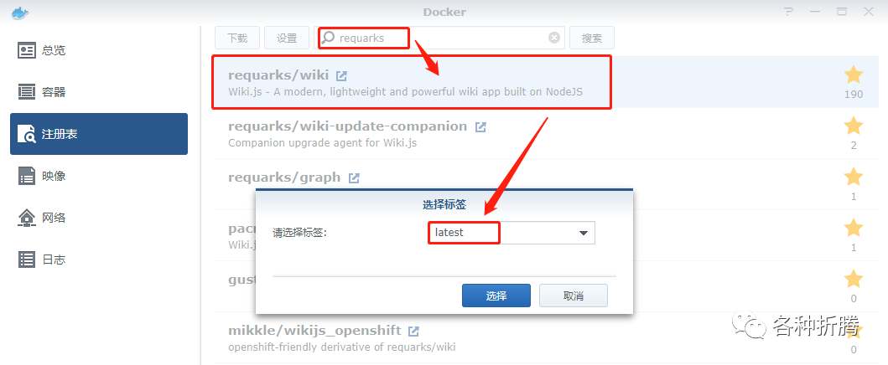Click the magnifier icon in search box
This screenshot has width=888, height=365.
pos(328,38)
